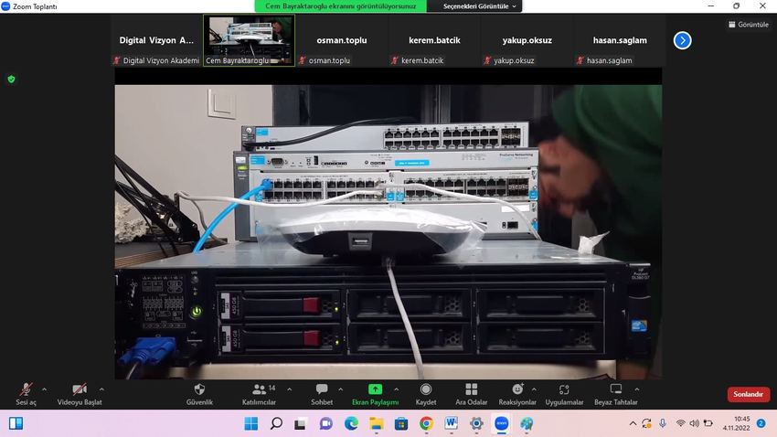Image resolution: width=777 pixels, height=437 pixels.
Task: Open Windows Start menu on taskbar
Action: pyautogui.click(x=251, y=423)
